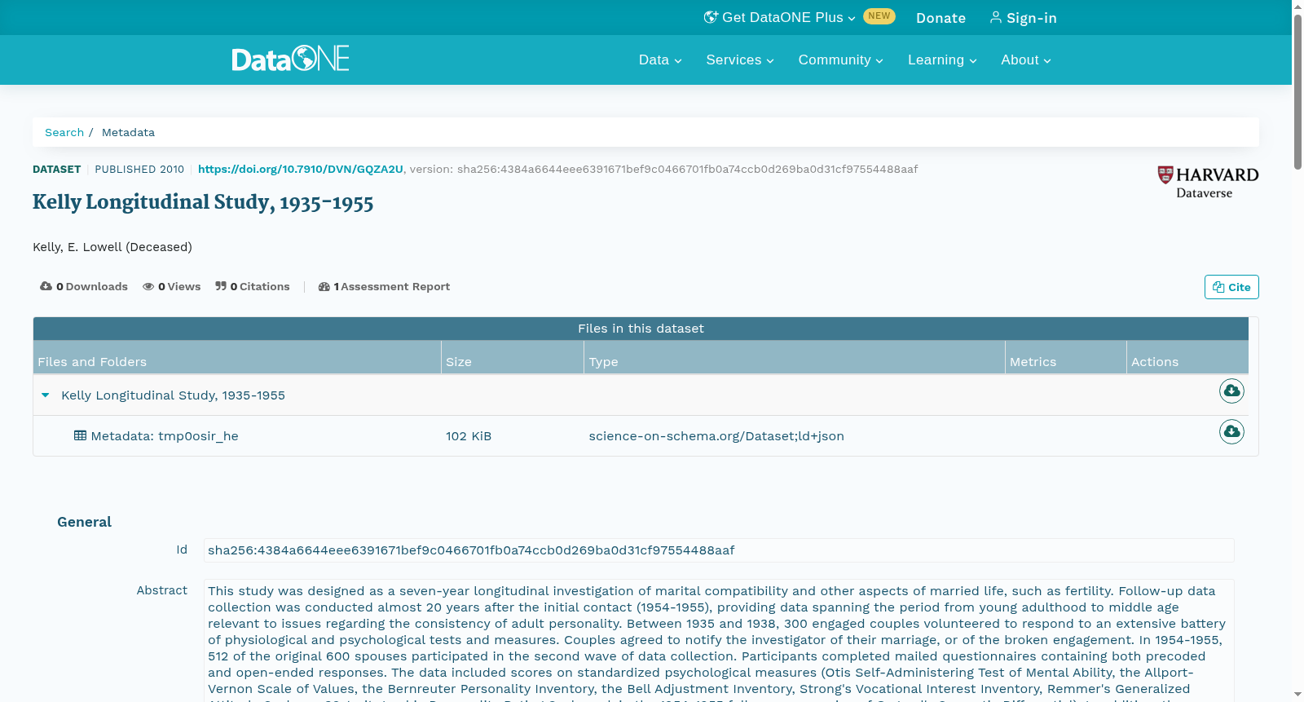Click the Kelly Longitudinal Study dataset title
Image resolution: width=1304 pixels, height=702 pixels.
coord(203,202)
